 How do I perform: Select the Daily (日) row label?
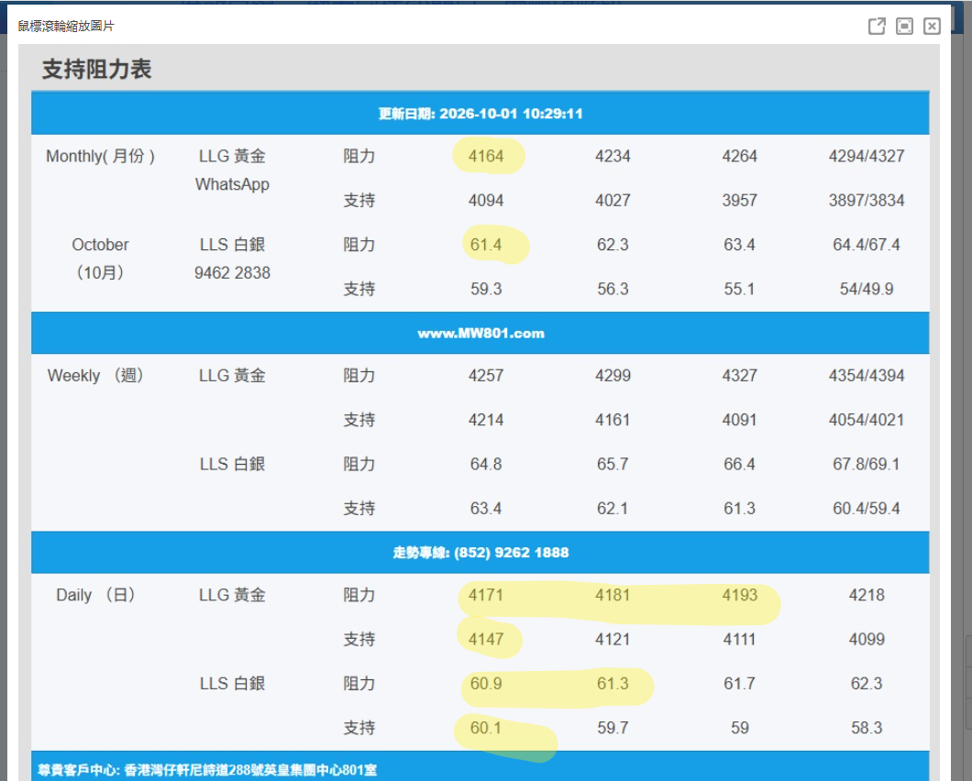tap(96, 595)
